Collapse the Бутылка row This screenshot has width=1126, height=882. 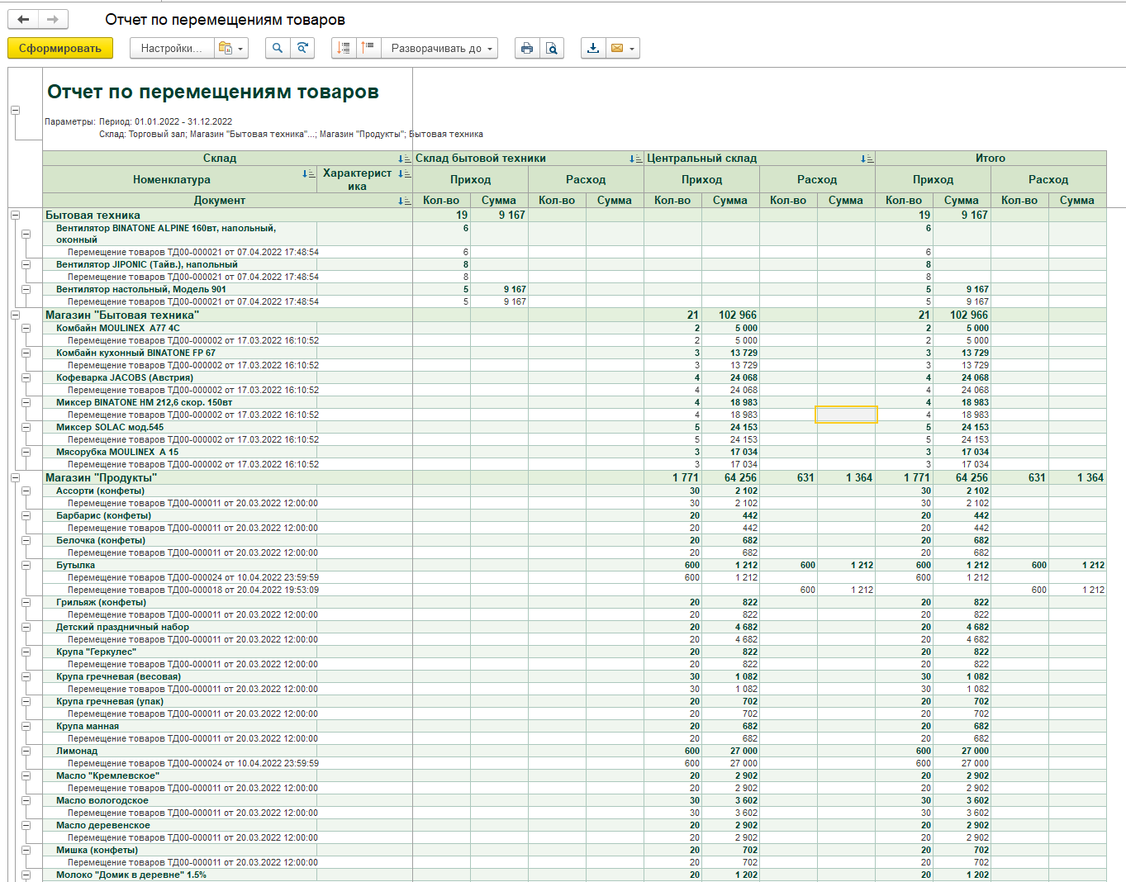[x=26, y=565]
